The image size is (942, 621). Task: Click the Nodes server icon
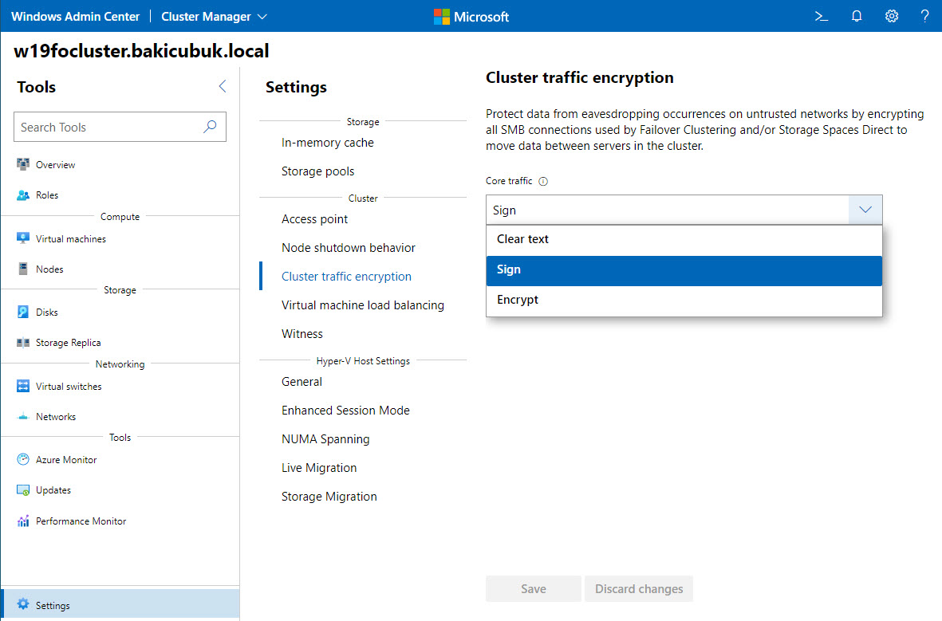(23, 269)
